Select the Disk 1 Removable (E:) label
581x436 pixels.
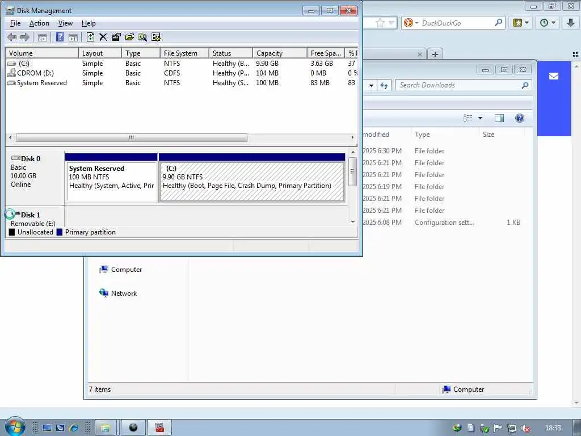click(x=35, y=219)
